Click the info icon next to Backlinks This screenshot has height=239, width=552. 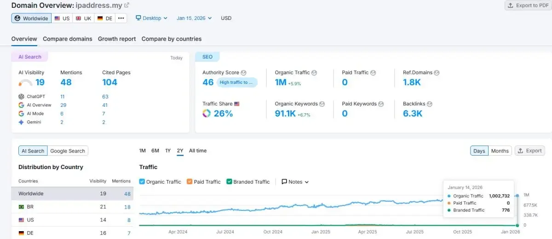click(x=429, y=104)
